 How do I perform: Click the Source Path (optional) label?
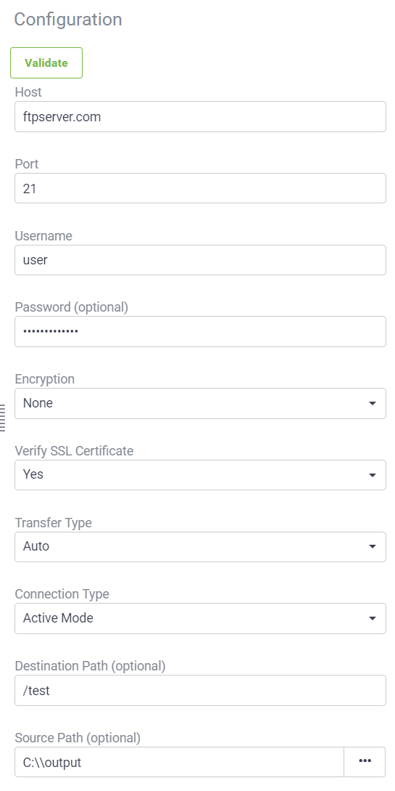click(78, 737)
